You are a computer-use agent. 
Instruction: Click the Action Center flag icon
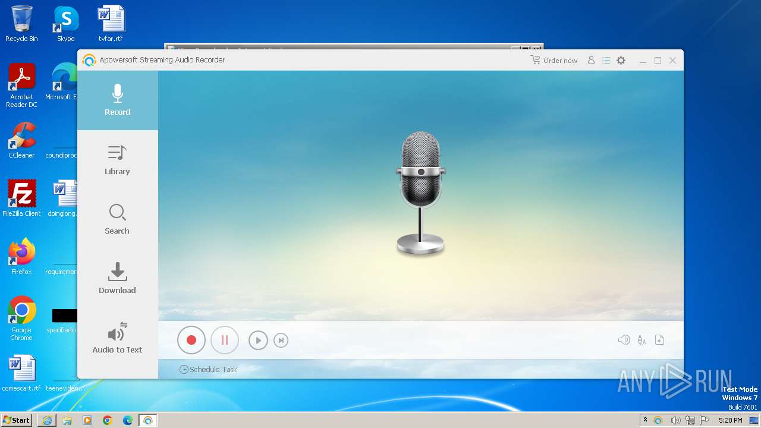coord(705,420)
